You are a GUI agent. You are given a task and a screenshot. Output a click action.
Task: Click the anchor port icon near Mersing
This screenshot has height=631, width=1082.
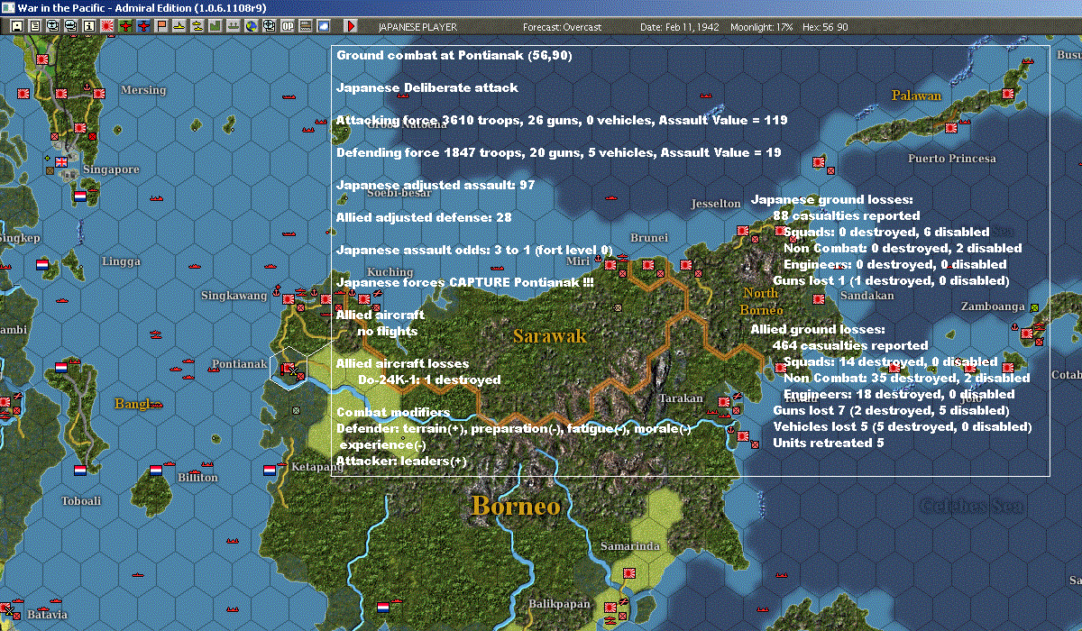pos(86,87)
